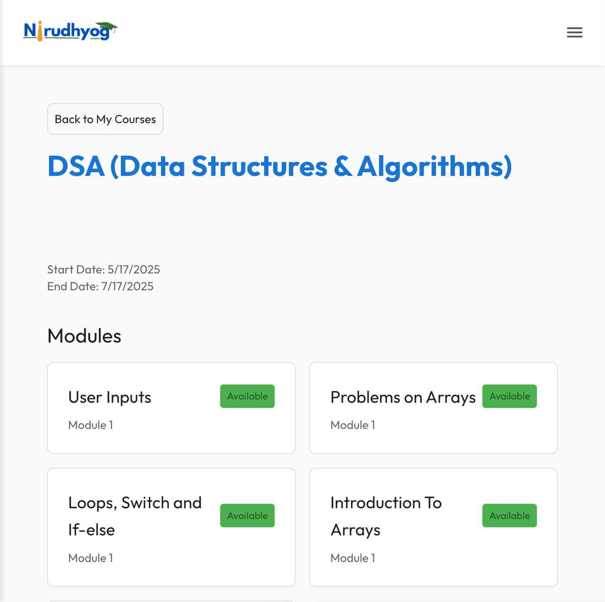The height and width of the screenshot is (602, 605).
Task: Click Module 1 label under Loops, Switch and If-else
Action: (91, 558)
